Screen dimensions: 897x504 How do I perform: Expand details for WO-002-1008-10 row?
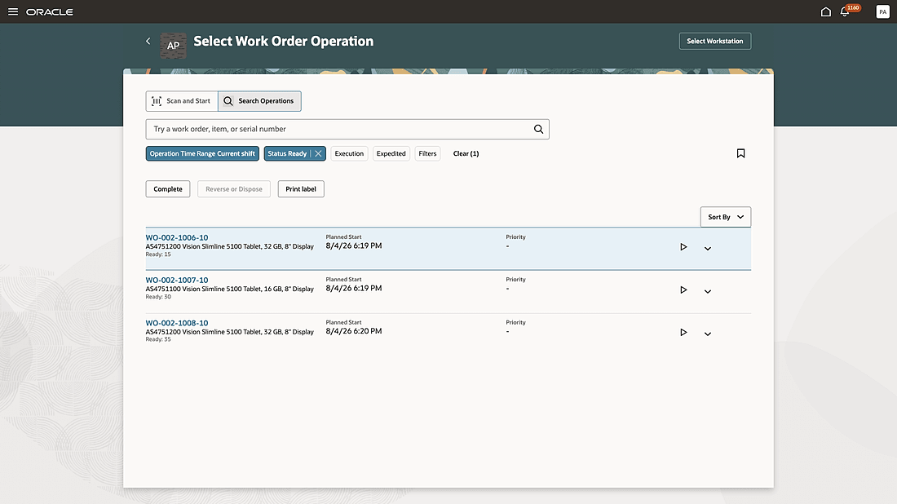pos(708,334)
